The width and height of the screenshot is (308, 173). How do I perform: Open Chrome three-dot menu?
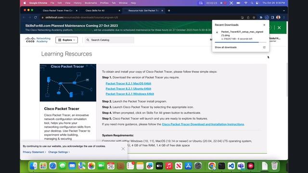284,17
